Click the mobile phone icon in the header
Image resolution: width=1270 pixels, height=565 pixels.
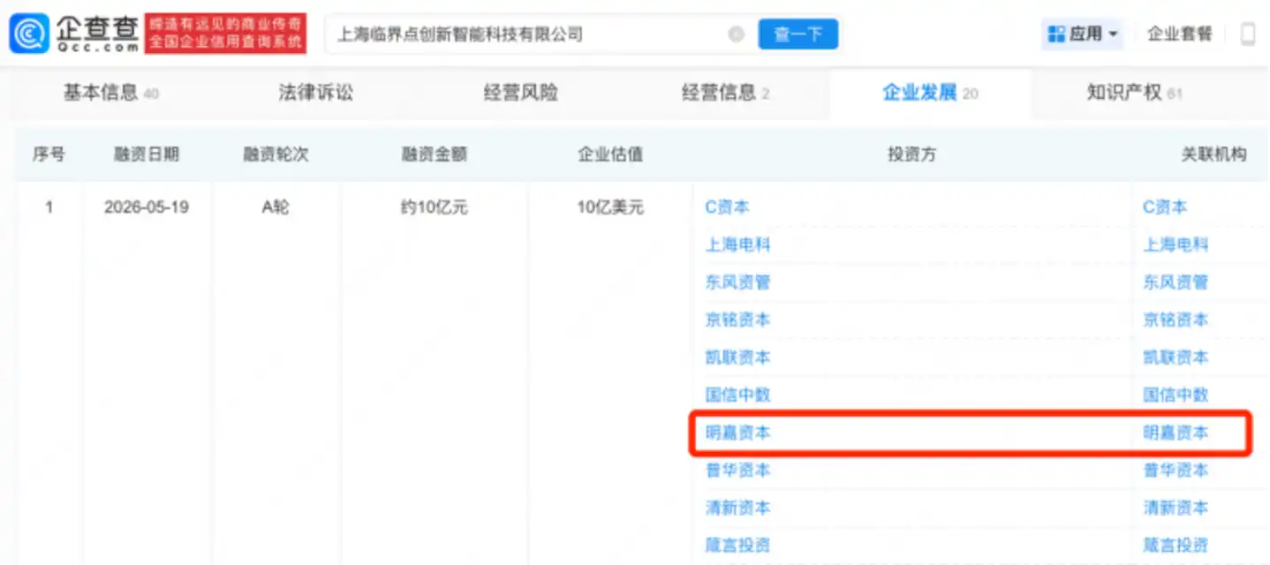click(1248, 34)
